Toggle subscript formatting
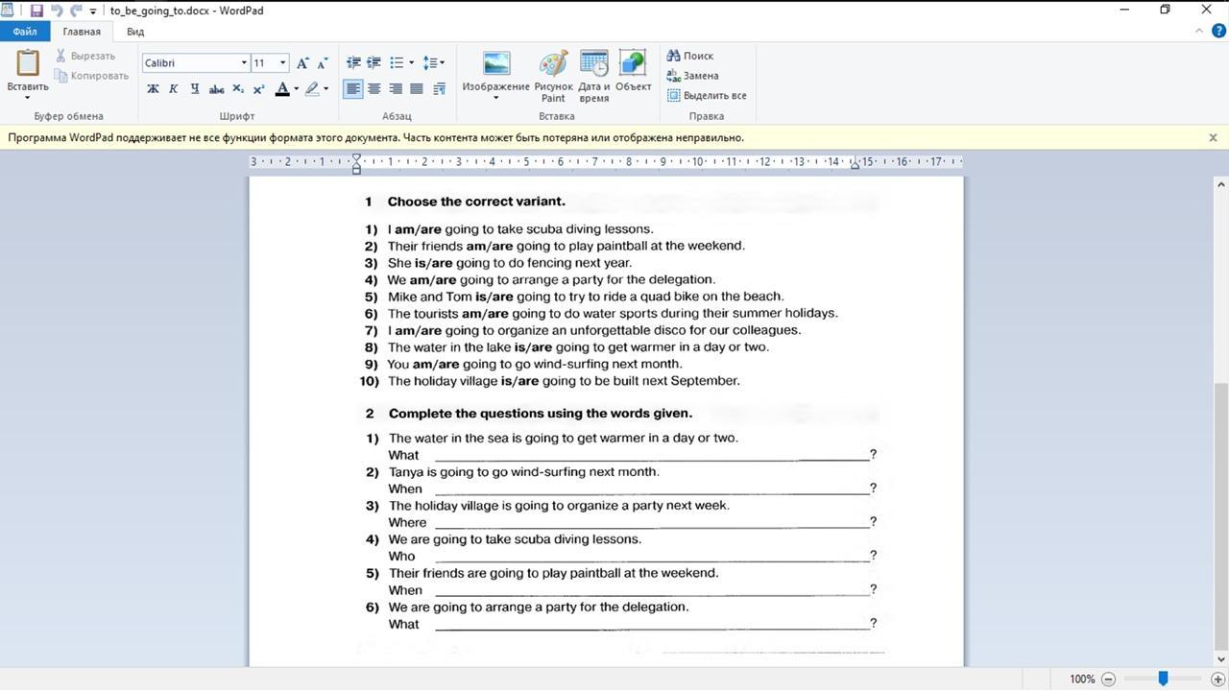The width and height of the screenshot is (1229, 691). pos(238,89)
